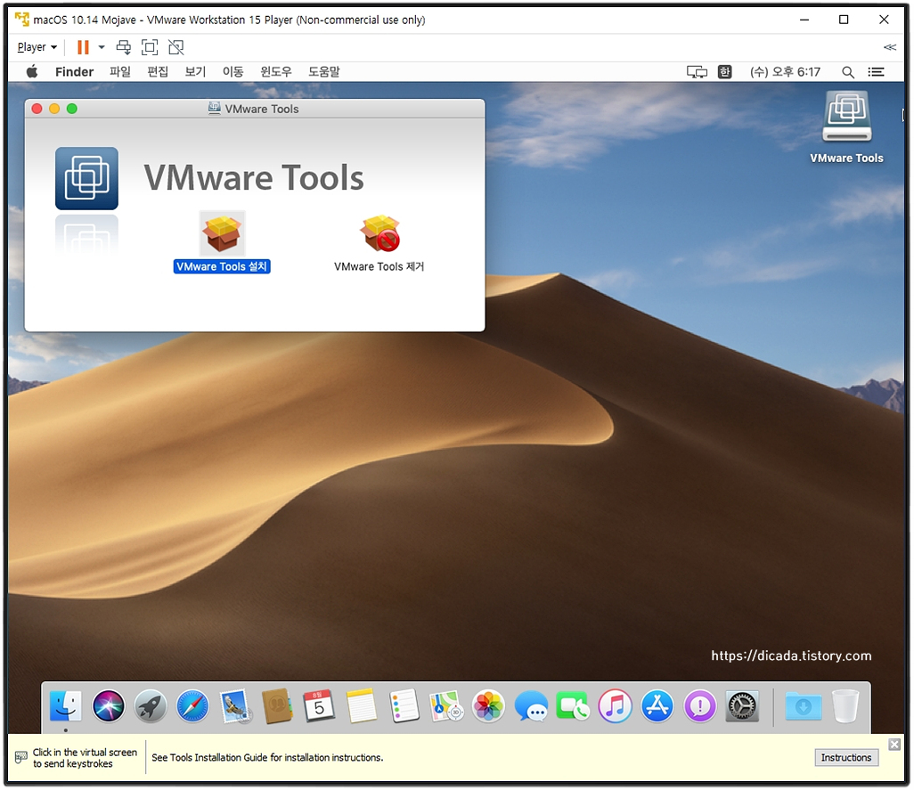Toggle Unity mode in VMware toolbar
Image resolution: width=914 pixels, height=790 pixels.
click(x=176, y=47)
